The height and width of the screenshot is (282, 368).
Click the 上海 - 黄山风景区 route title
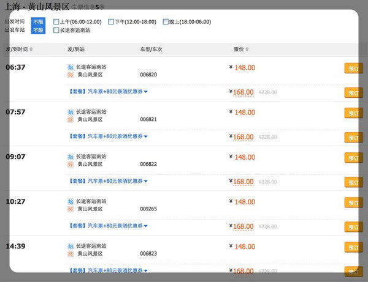pos(37,7)
